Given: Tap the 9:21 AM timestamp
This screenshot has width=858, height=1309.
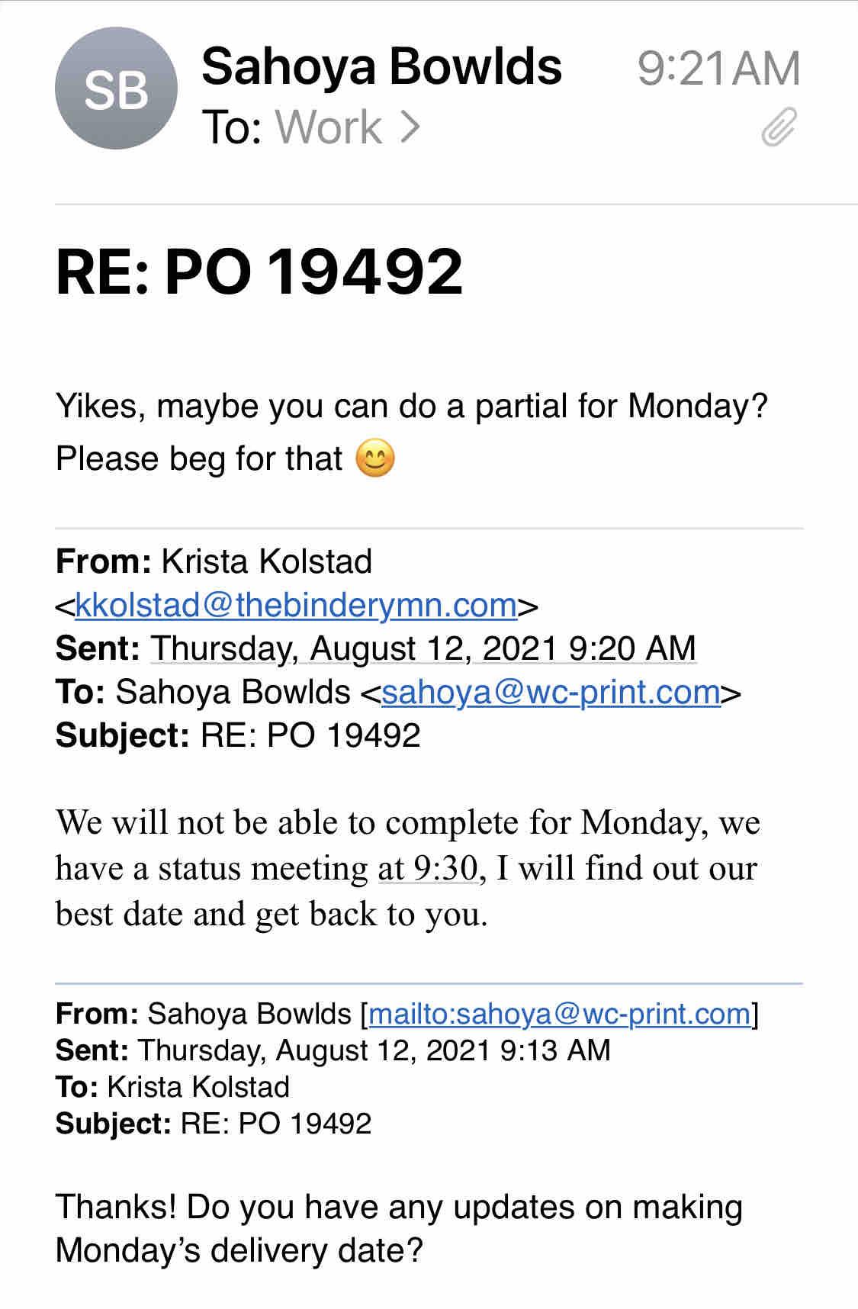Looking at the screenshot, I should 718,68.
